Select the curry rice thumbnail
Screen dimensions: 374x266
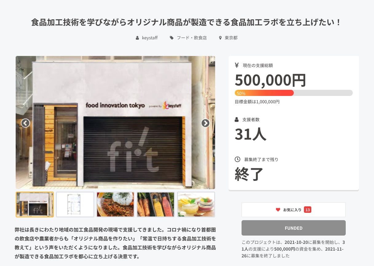tap(115, 204)
